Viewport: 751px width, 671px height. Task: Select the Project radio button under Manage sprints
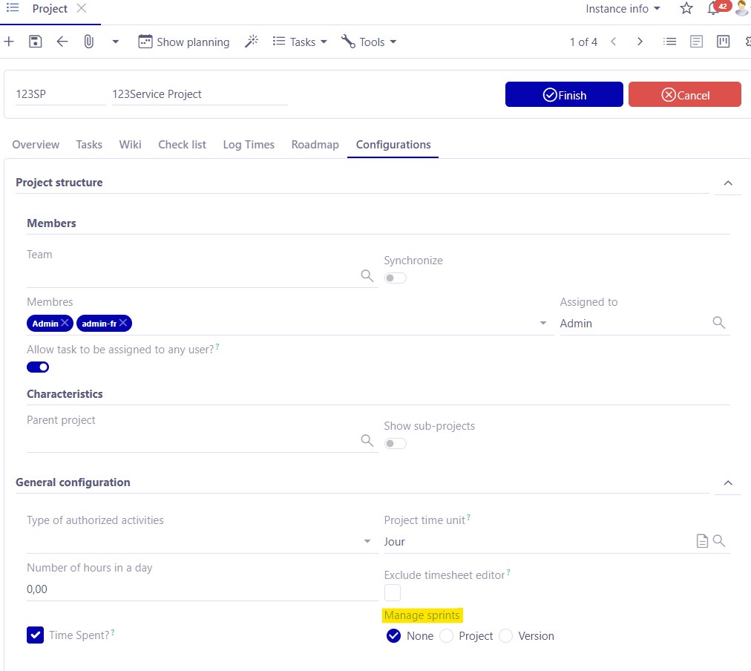[x=446, y=635]
